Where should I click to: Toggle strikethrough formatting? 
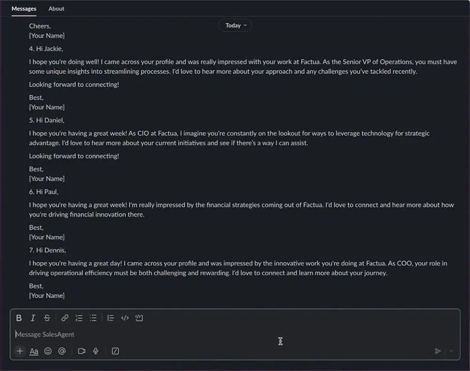pyautogui.click(x=47, y=318)
